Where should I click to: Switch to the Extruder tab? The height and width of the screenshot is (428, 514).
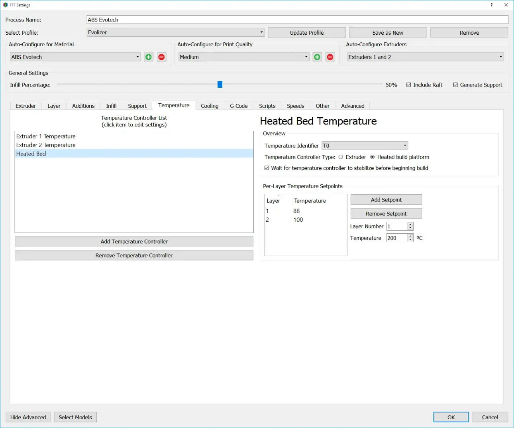(26, 106)
